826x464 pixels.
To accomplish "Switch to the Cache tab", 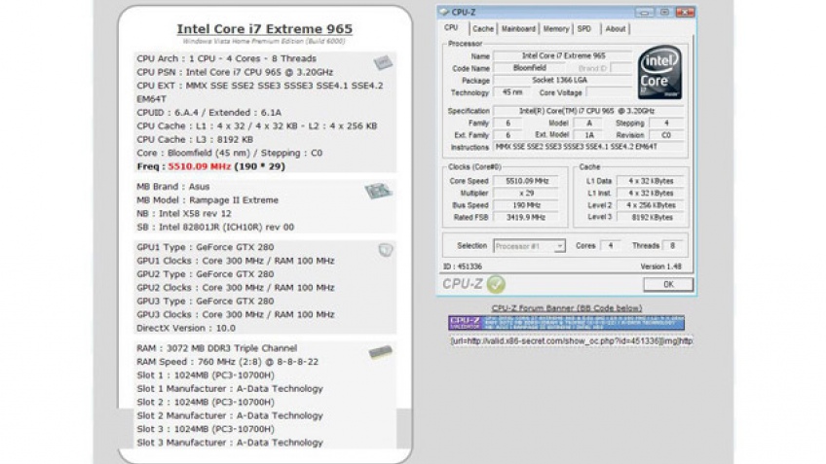I will tap(483, 29).
